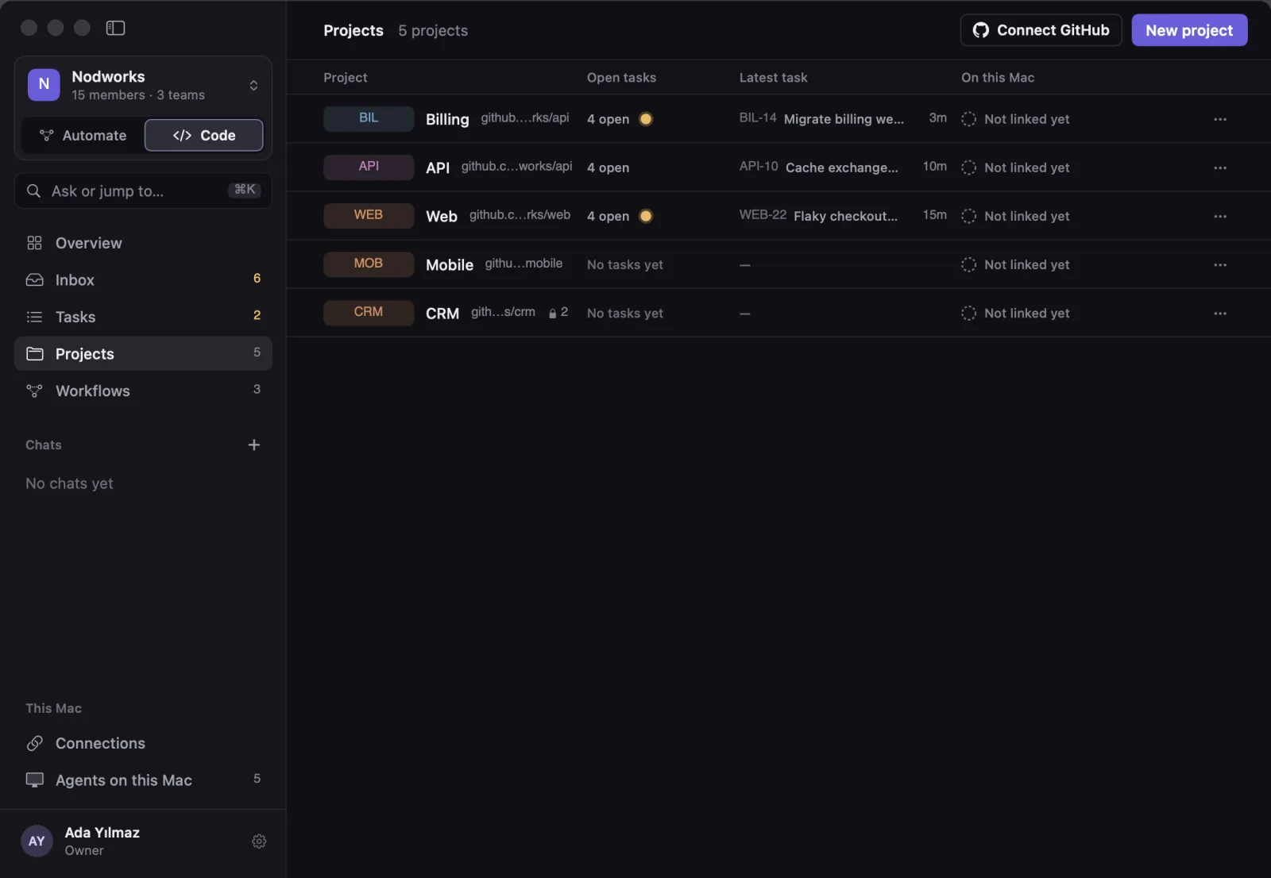Screen dimensions: 1271x878
Task: Toggle the sidebar panel icon
Action: (115, 28)
